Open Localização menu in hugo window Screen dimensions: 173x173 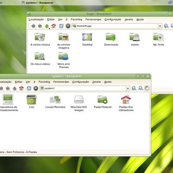[36, 19]
